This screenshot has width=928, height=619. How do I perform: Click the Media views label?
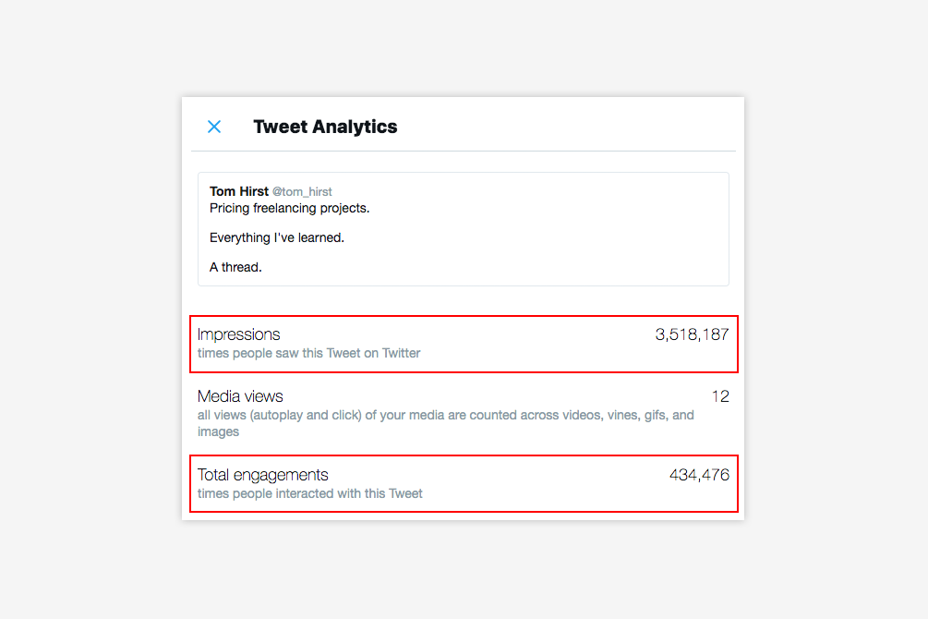click(240, 396)
